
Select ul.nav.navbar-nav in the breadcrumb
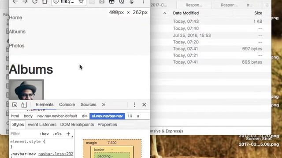[107, 116]
